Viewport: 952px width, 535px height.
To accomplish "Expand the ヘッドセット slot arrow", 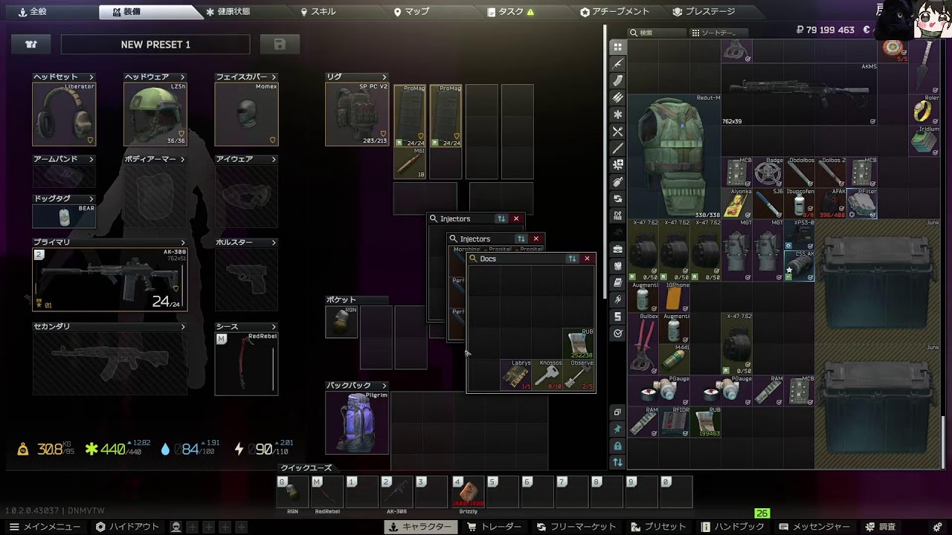I will (x=91, y=77).
